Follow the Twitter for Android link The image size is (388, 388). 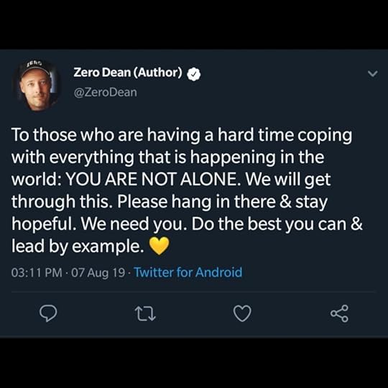click(x=188, y=272)
